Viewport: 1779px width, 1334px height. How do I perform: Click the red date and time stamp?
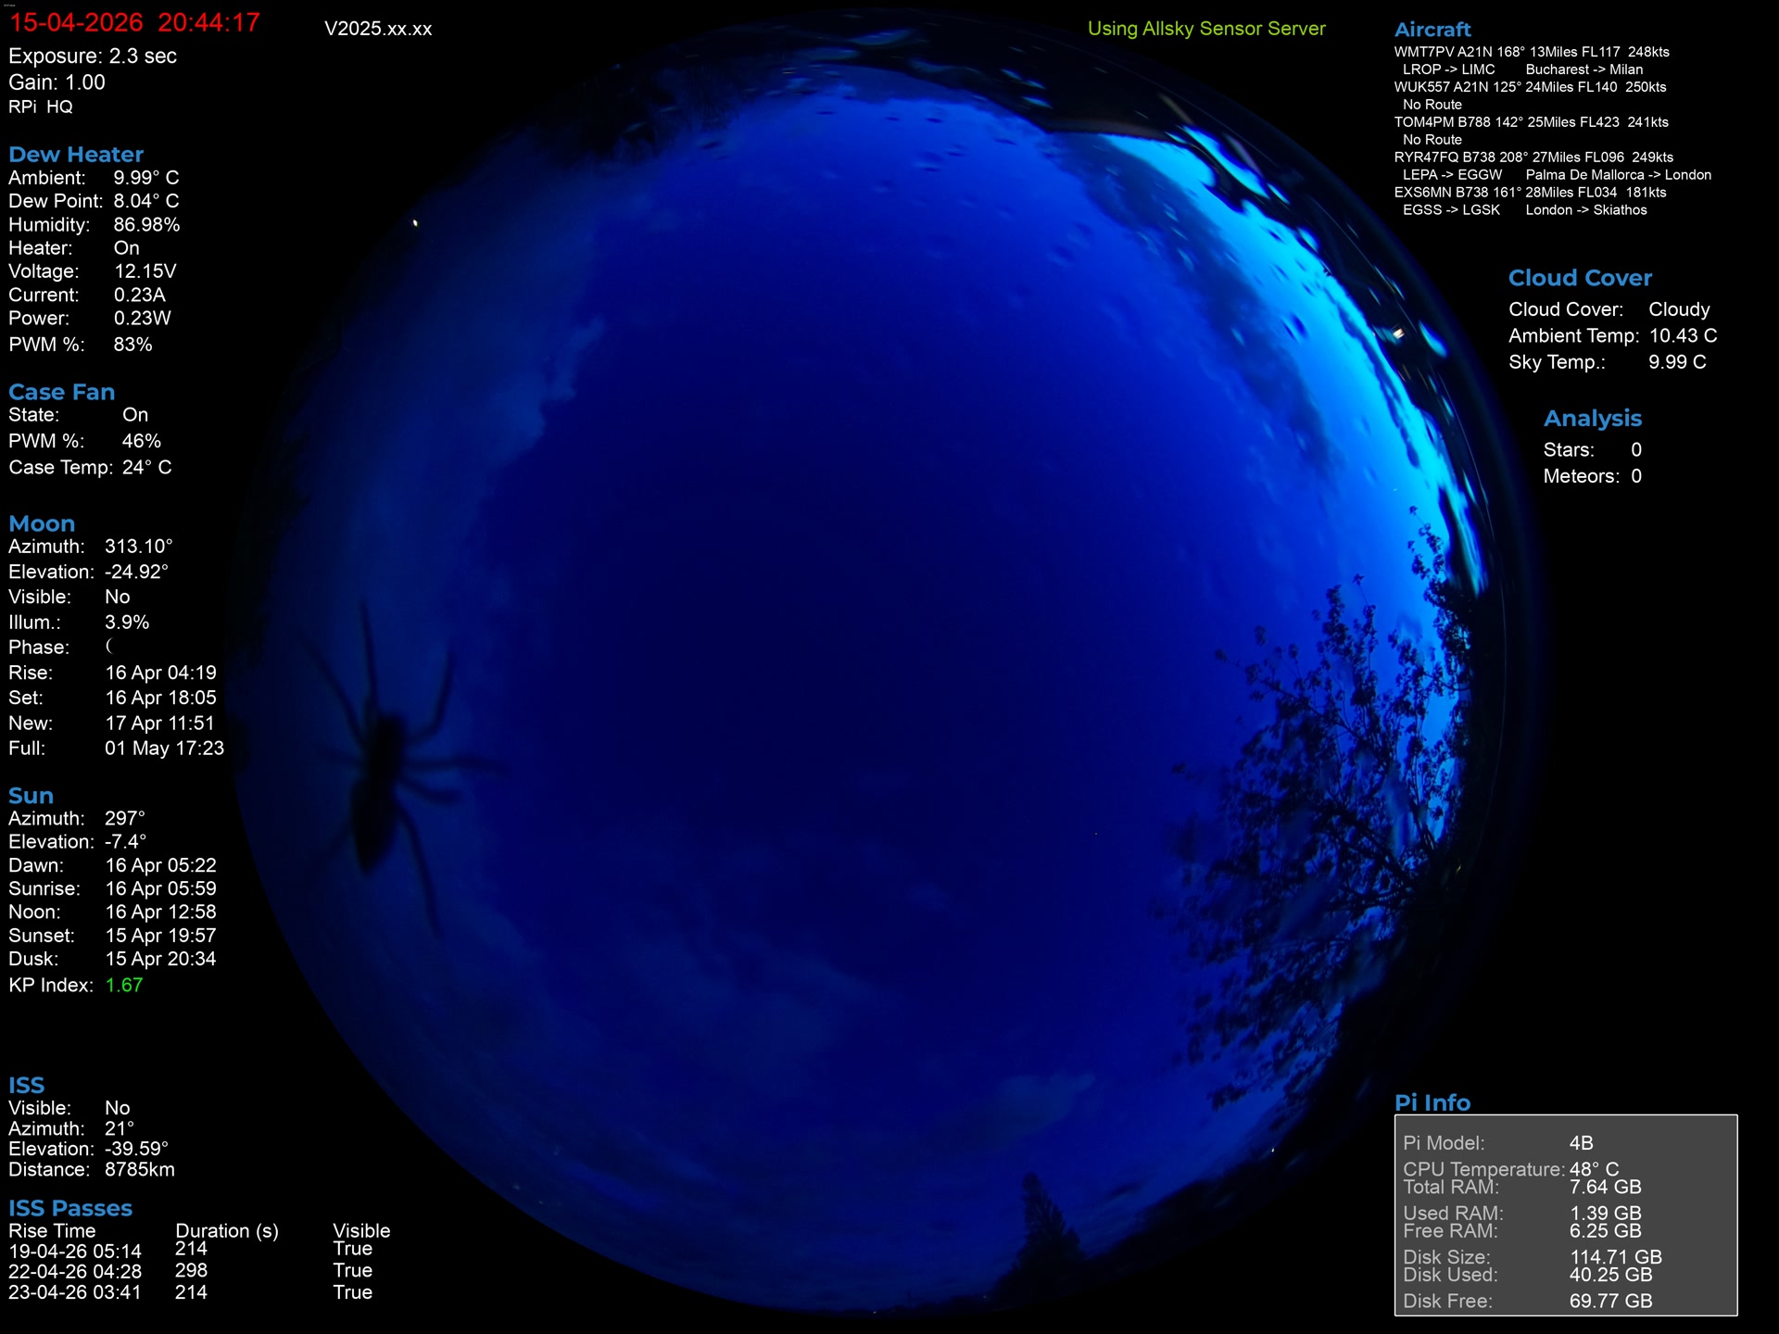[134, 23]
